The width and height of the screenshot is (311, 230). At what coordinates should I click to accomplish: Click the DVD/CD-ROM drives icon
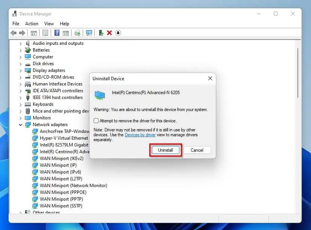point(28,77)
